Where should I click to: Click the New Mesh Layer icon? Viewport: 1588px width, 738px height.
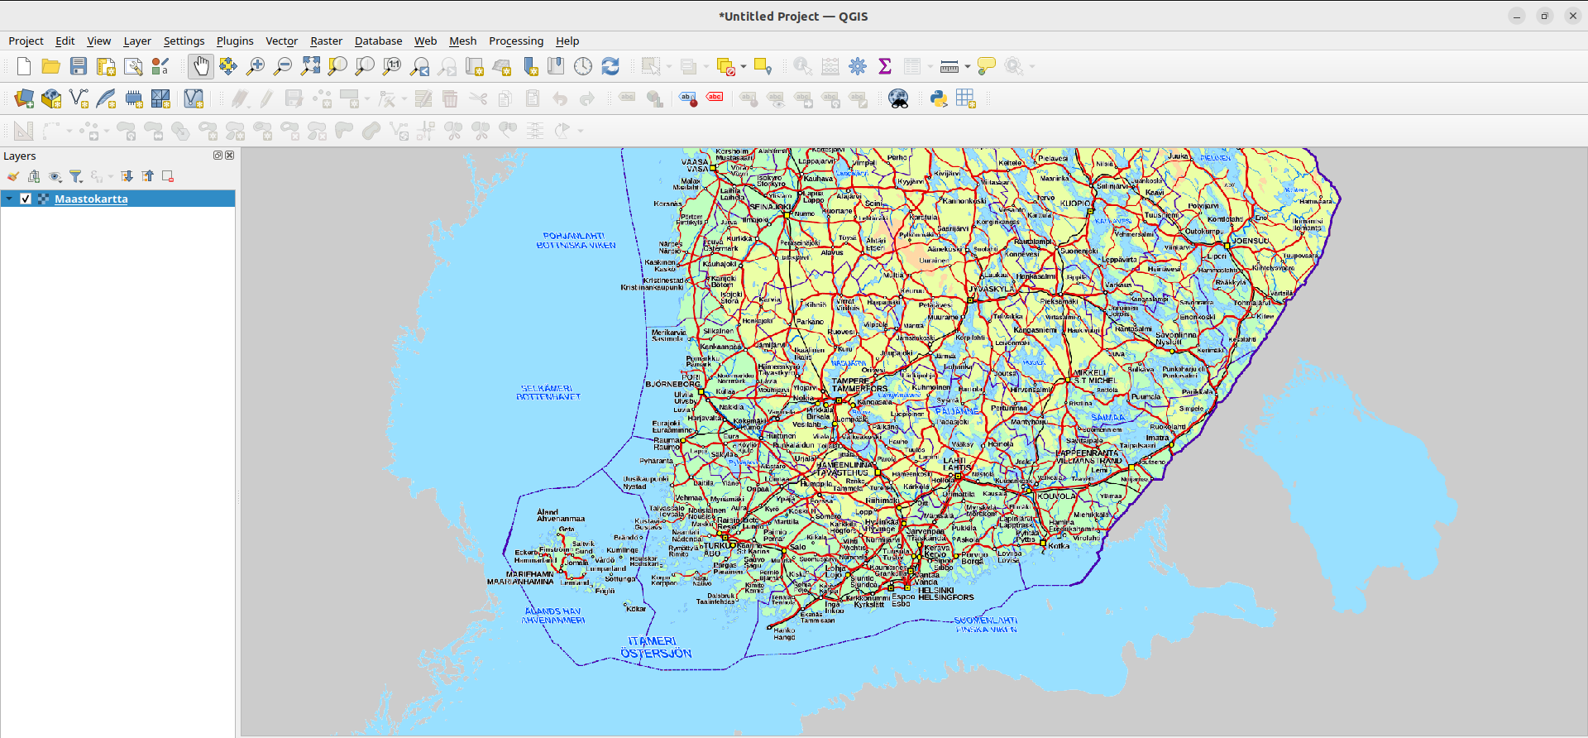[x=160, y=98]
